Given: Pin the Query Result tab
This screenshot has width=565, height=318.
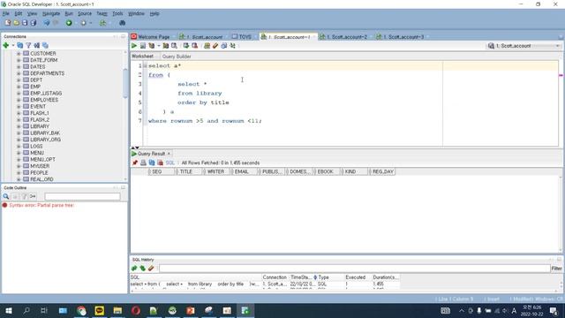Looking at the screenshot, I should tap(135, 163).
